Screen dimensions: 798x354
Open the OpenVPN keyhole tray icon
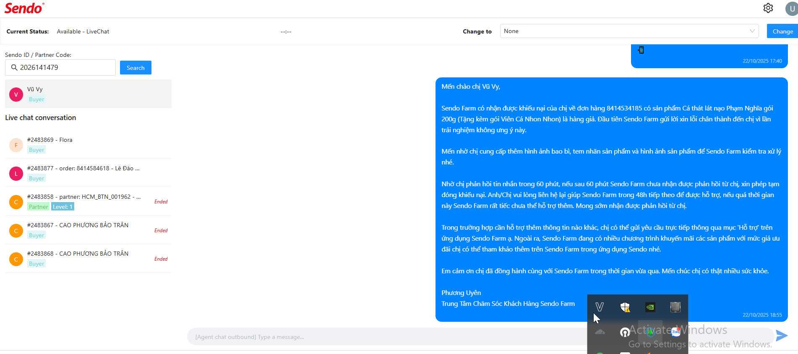(x=625, y=332)
